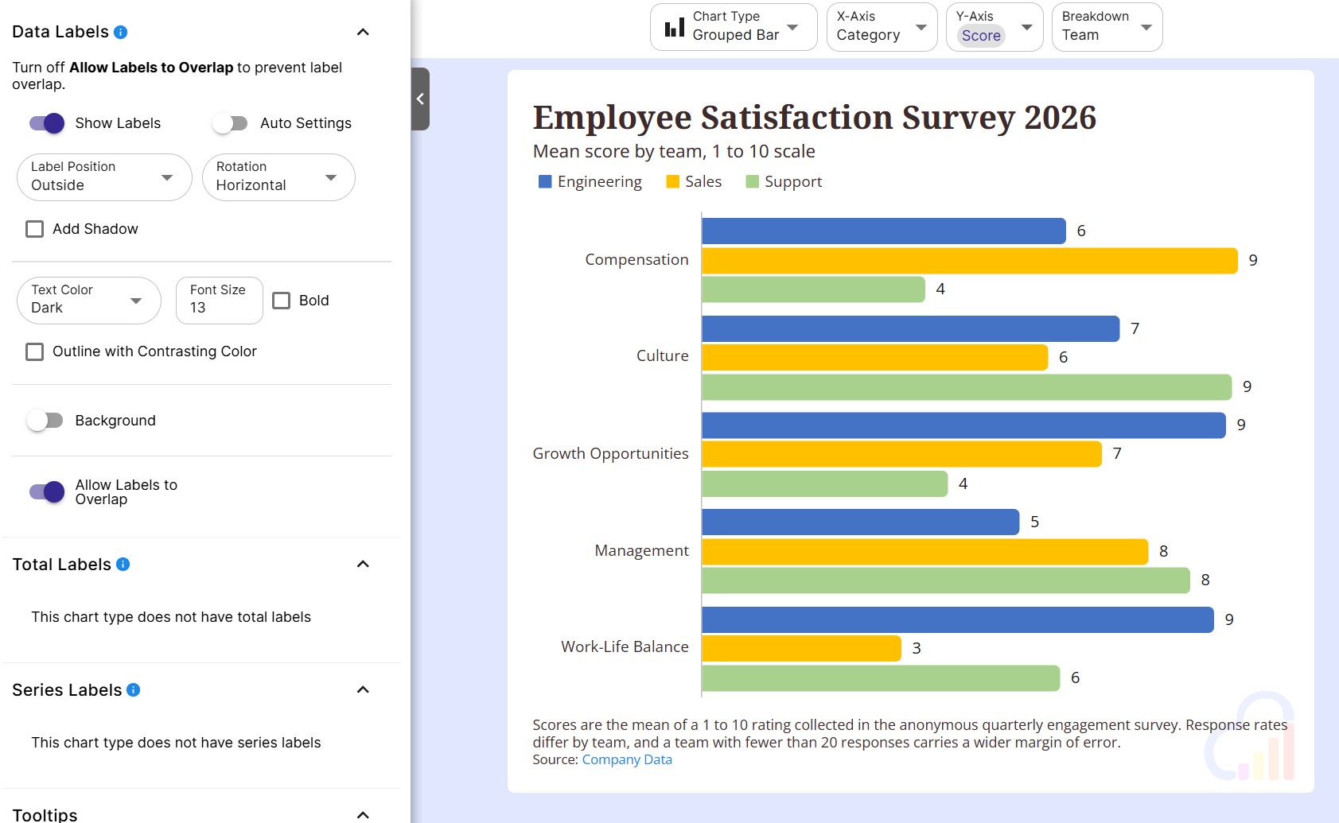The height and width of the screenshot is (823, 1339).
Task: Click the Support bar for Culture
Action: pos(967,387)
